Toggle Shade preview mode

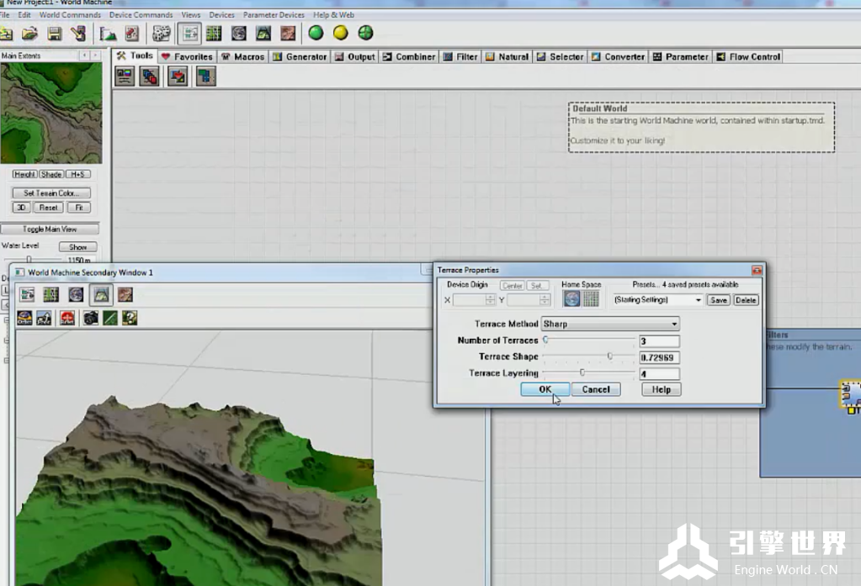click(51, 175)
